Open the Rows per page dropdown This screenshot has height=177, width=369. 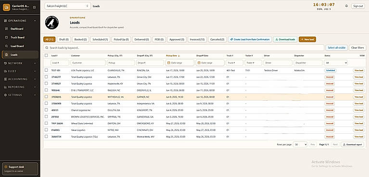tap(300, 144)
